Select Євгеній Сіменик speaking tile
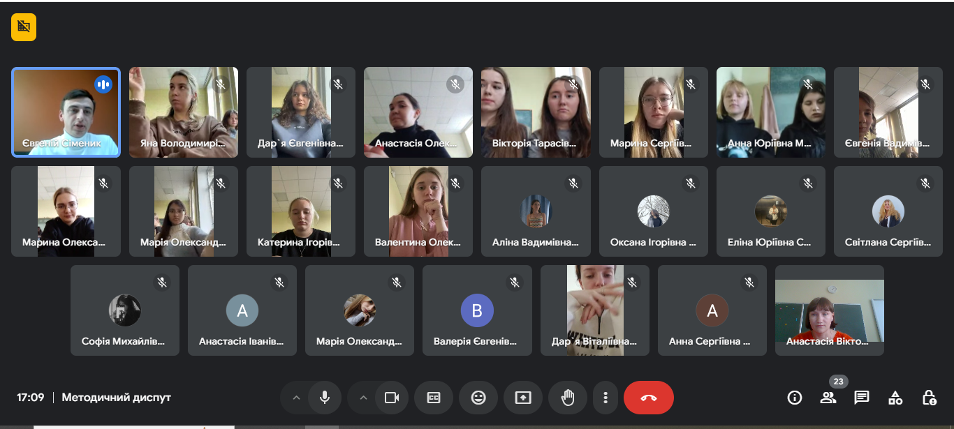954x429 pixels. (x=66, y=112)
